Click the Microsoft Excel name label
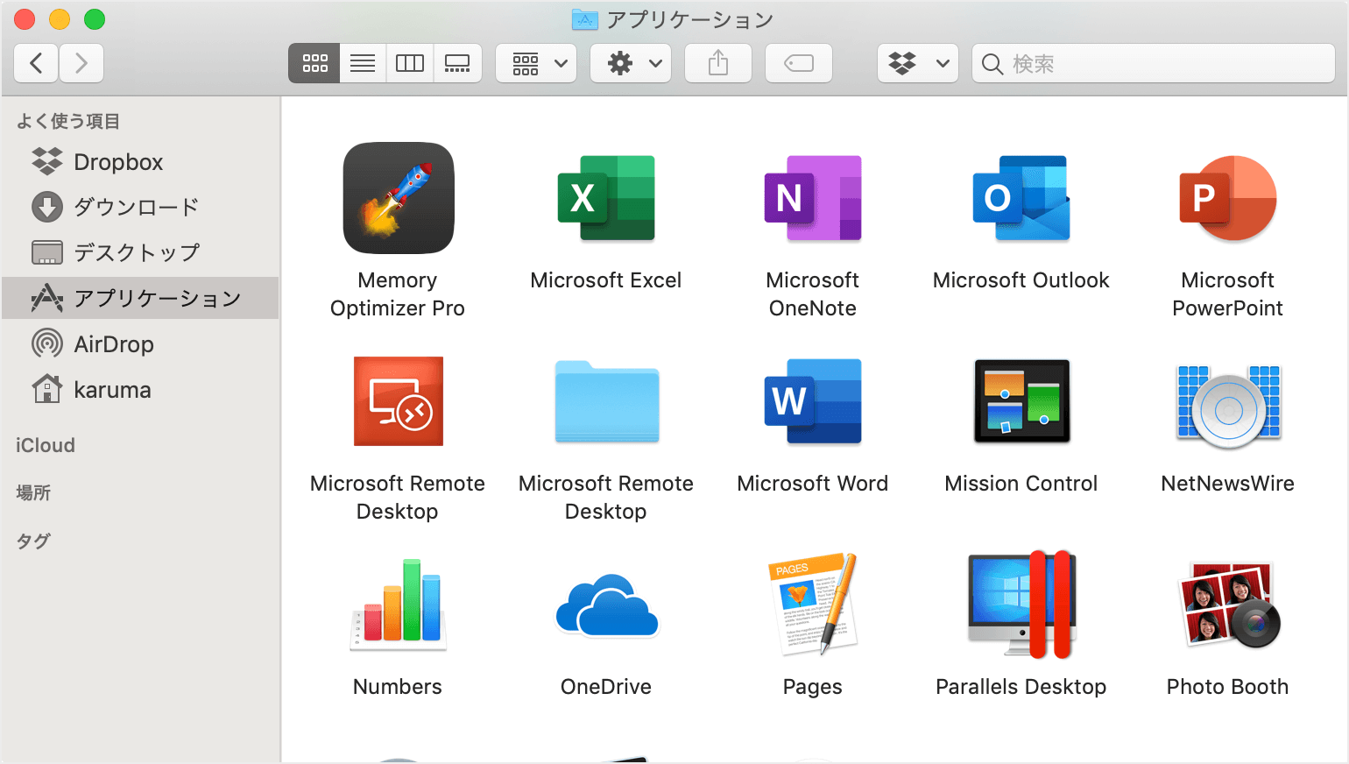 click(606, 280)
